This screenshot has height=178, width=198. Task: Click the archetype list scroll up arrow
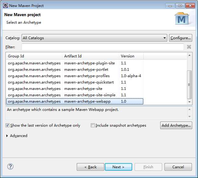[x=189, y=55]
